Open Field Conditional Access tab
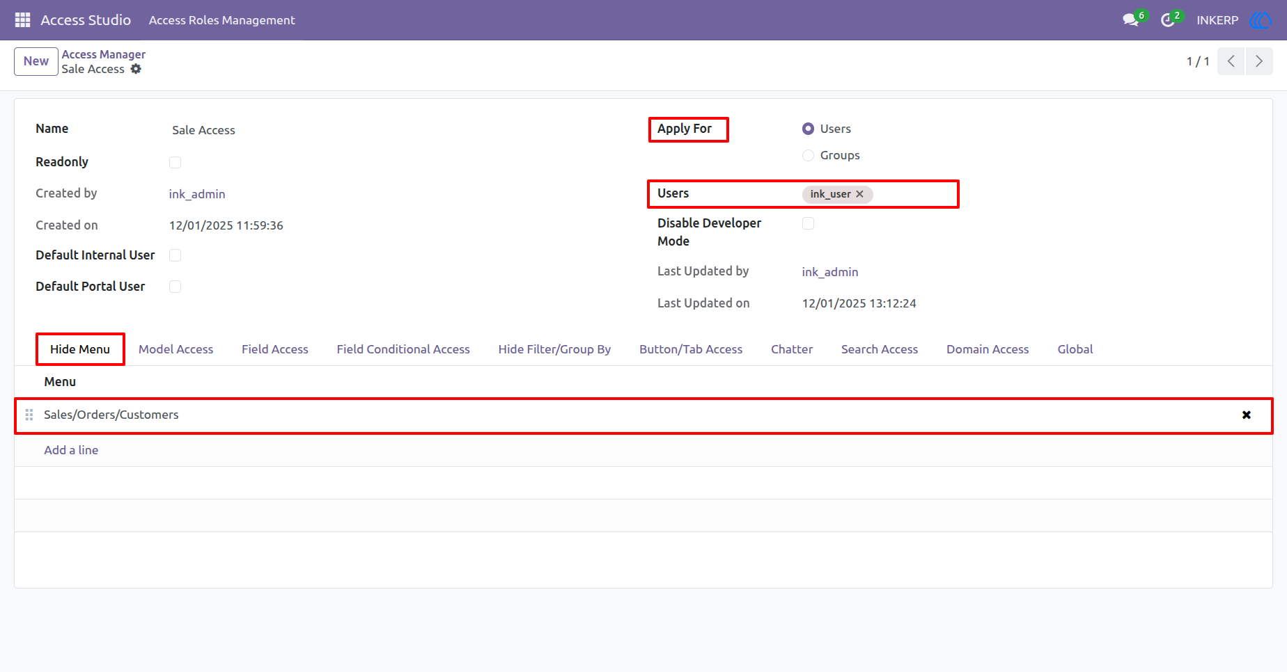 tap(403, 349)
